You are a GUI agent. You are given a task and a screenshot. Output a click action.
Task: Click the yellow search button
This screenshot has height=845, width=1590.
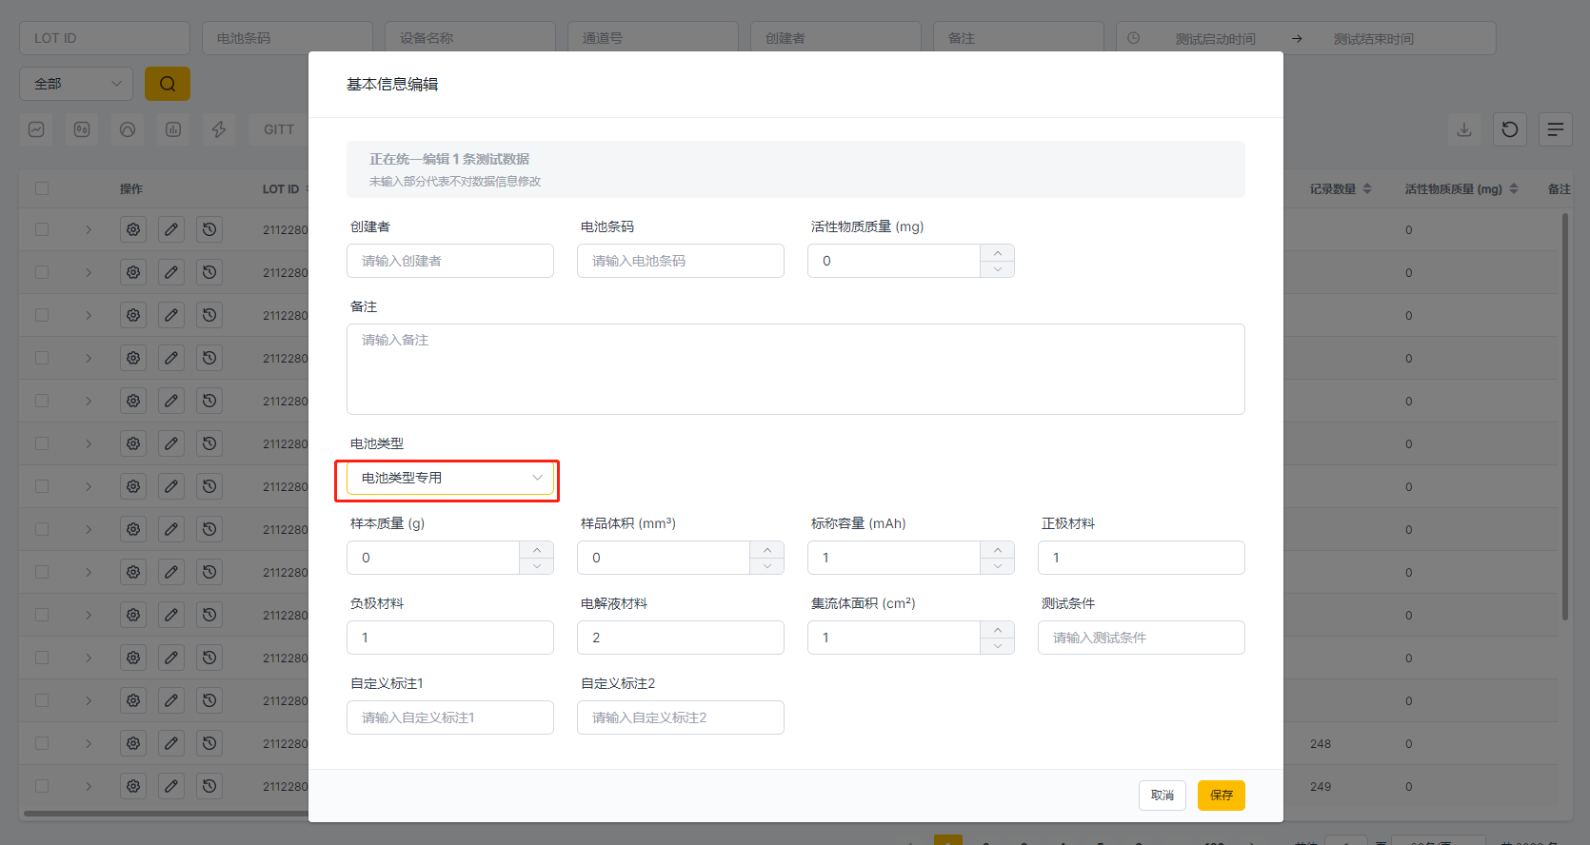point(168,84)
